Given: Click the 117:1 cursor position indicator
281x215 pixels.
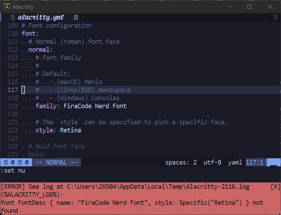Looking at the screenshot, I should 255,162.
